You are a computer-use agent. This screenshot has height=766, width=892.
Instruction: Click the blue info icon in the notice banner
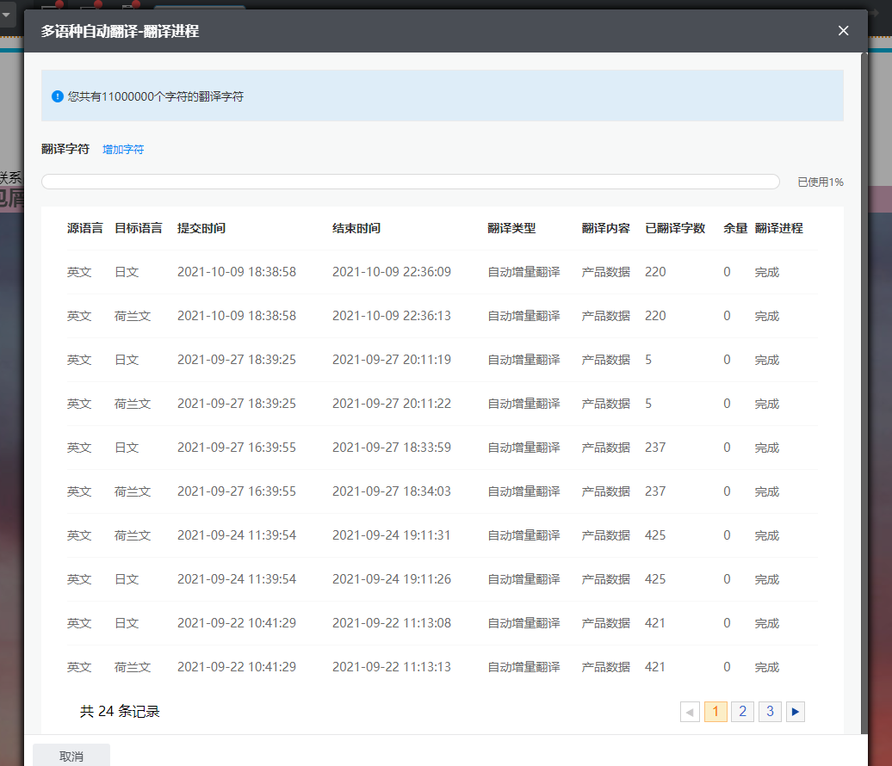point(58,96)
